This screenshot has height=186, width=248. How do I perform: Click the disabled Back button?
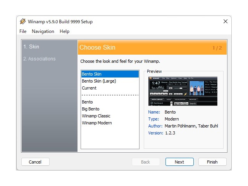(146, 162)
